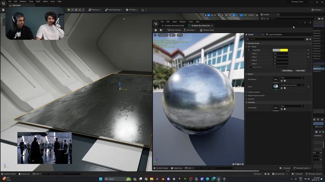The width and height of the screenshot is (325, 182).
Task: Expand the Lightmass Settings section
Action: 246,92
